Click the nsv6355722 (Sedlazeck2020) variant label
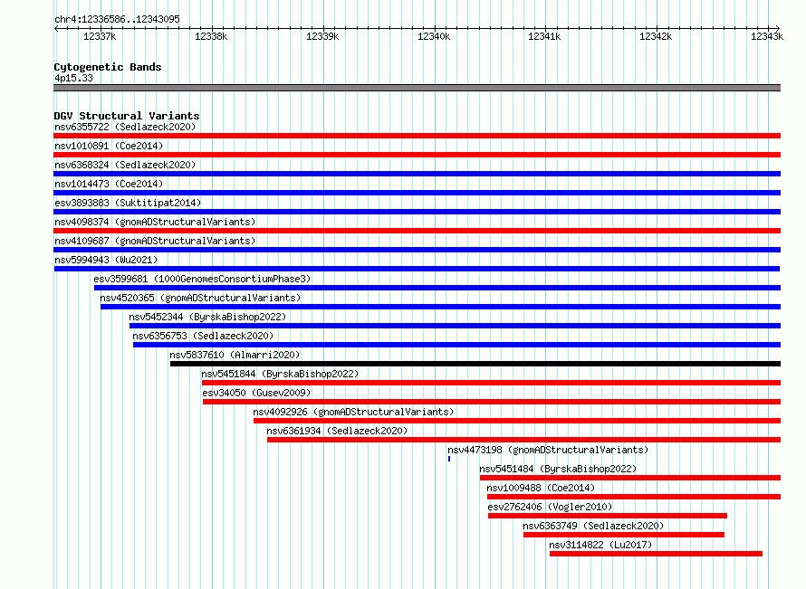 coord(125,127)
